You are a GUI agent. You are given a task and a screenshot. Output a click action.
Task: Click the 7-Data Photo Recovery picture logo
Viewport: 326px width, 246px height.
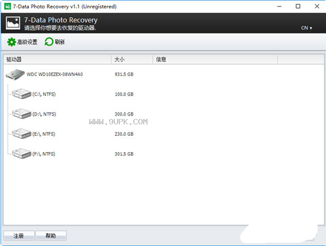pos(13,23)
